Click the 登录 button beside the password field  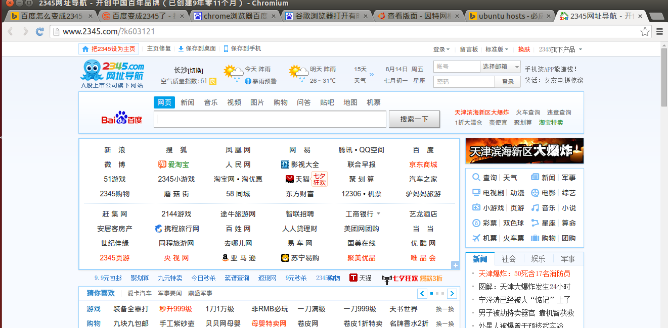point(508,82)
